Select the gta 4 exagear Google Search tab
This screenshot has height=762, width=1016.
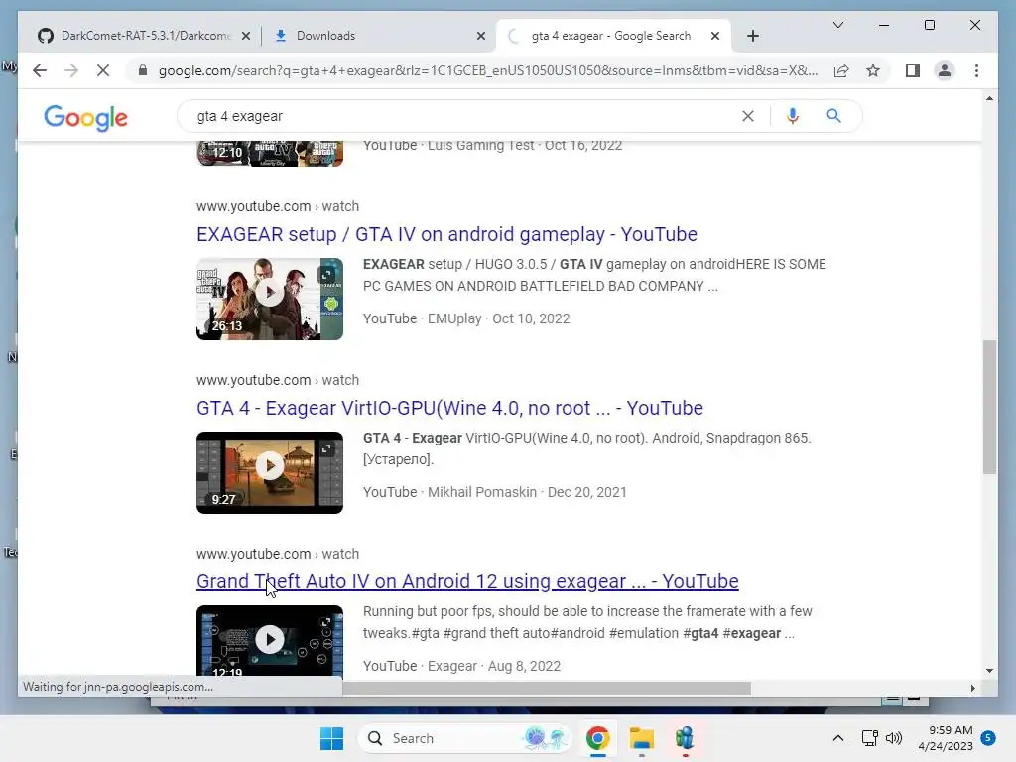click(611, 36)
